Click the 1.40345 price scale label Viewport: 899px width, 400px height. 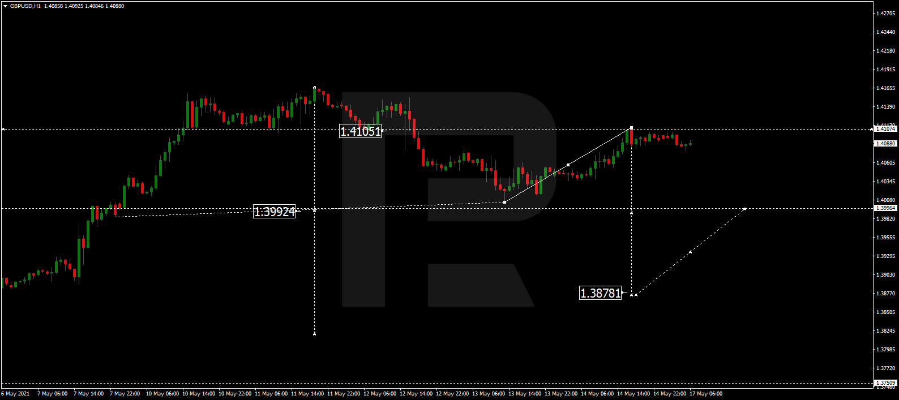[x=885, y=182]
